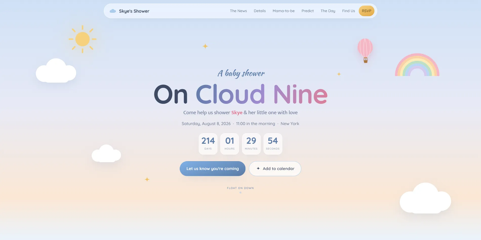Click the A baby shower script text
Image resolution: width=481 pixels, height=240 pixels.
241,73
